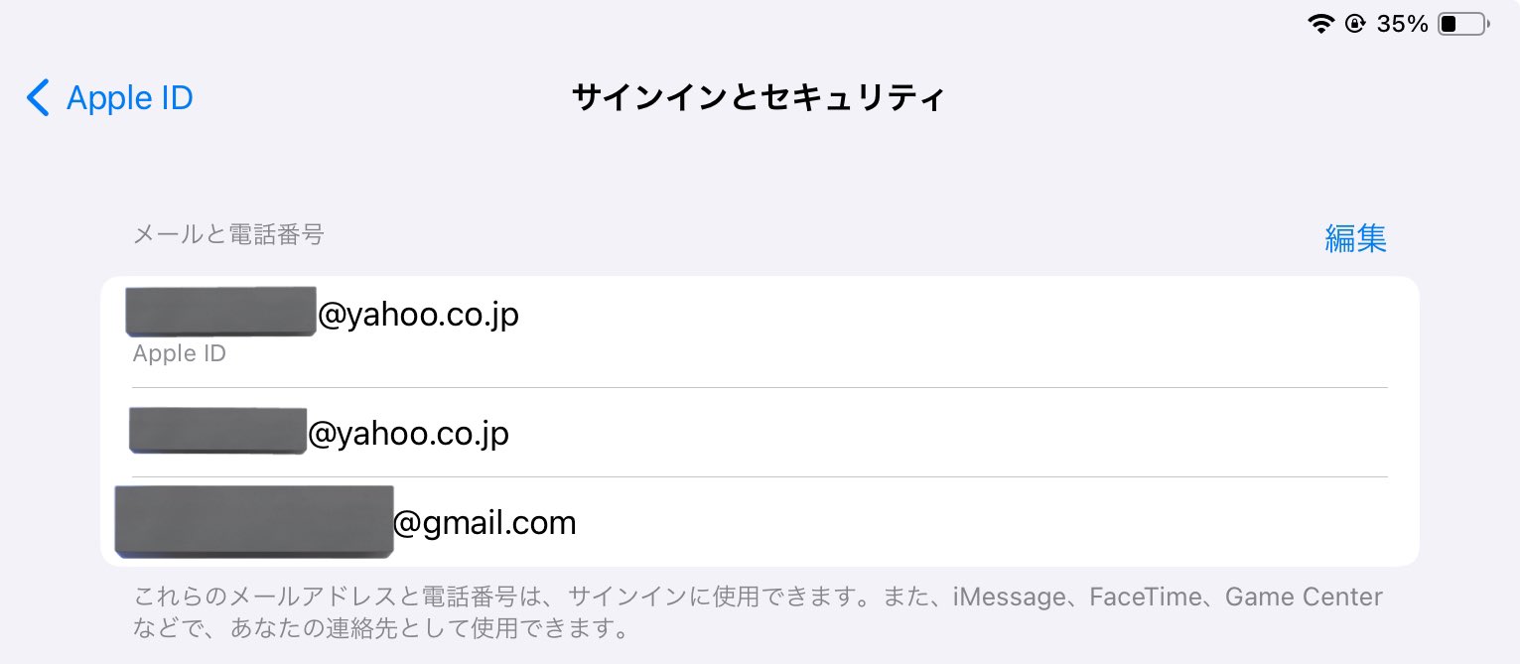
Task: Tap the 35% battery percentage text
Action: 1402,24
